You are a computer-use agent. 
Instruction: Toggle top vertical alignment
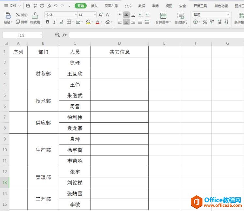pyautogui.click(x=120, y=15)
